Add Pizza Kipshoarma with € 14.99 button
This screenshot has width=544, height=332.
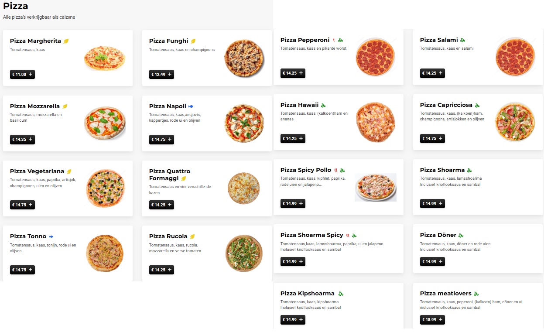coord(293,320)
